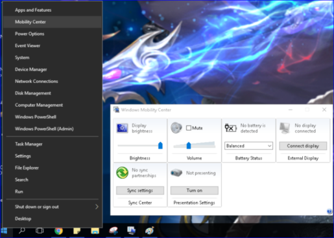Click the Sync settings button
This screenshot has width=334, height=238.
point(140,190)
